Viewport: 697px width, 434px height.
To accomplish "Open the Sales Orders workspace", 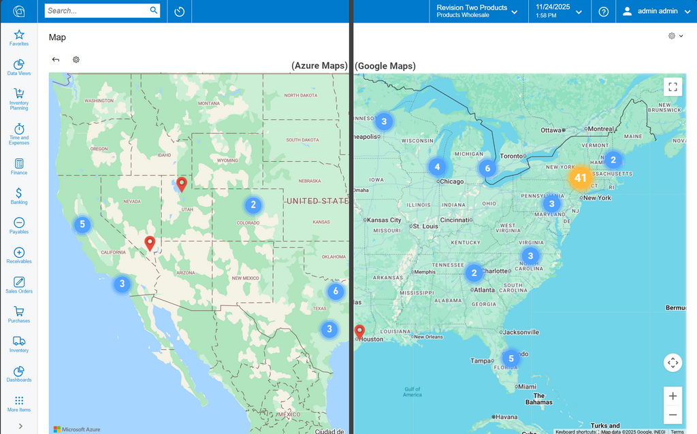I will (19, 285).
